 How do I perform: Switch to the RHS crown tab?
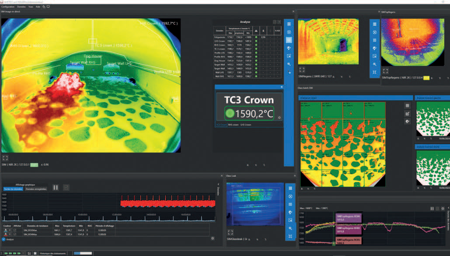point(234,125)
